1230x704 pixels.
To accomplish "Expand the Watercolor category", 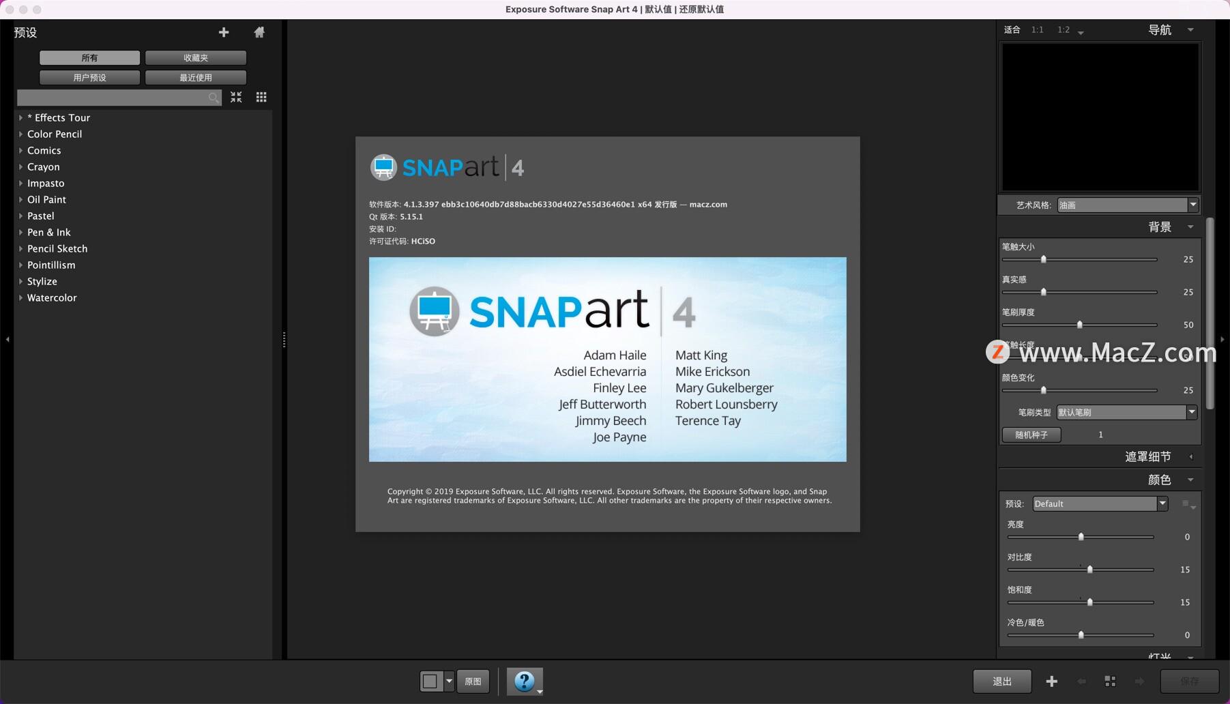I will 20,298.
